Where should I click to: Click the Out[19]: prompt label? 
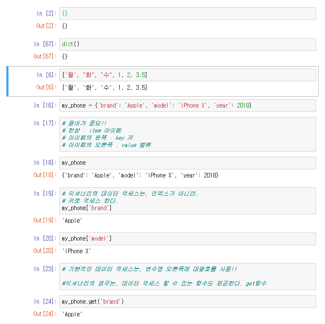click(x=45, y=220)
